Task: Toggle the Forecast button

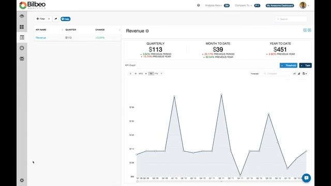Action: click(254, 73)
